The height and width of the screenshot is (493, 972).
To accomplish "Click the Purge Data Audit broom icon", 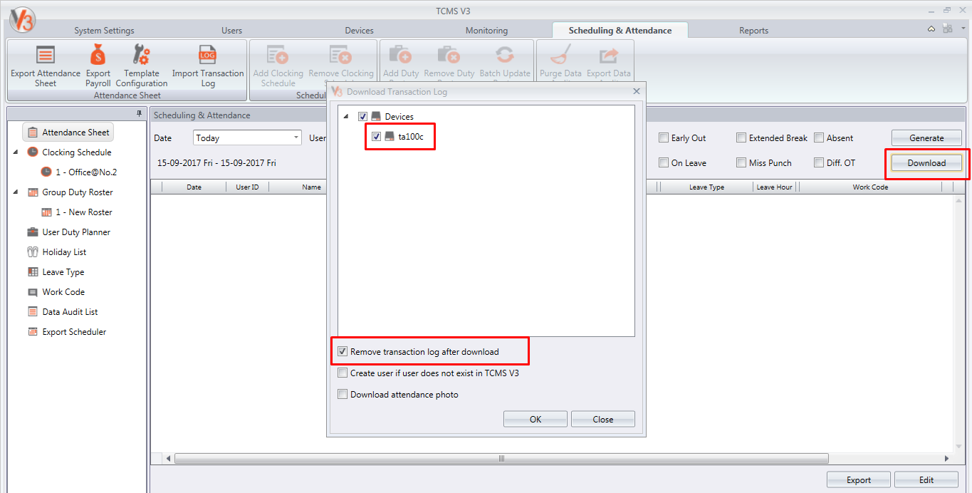I will coord(560,55).
